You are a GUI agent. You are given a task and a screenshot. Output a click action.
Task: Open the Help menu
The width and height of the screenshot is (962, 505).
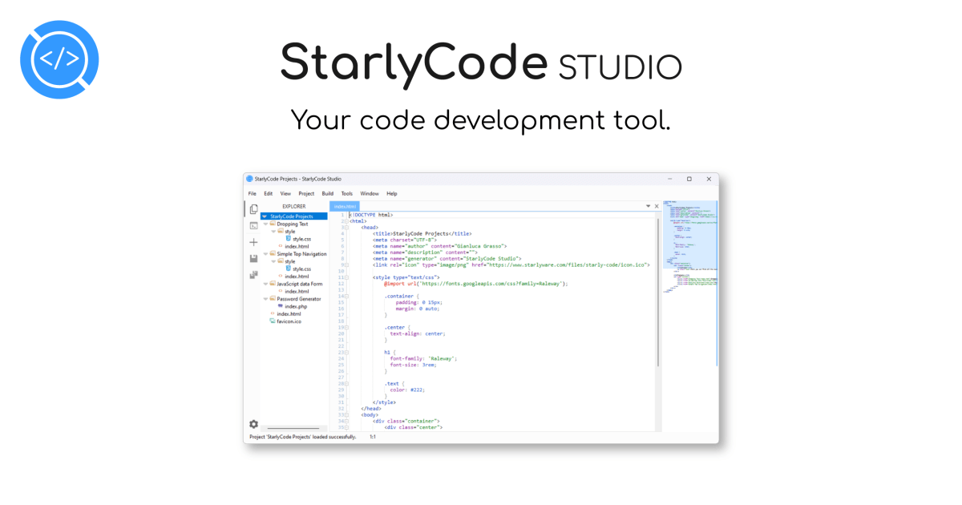[392, 193]
